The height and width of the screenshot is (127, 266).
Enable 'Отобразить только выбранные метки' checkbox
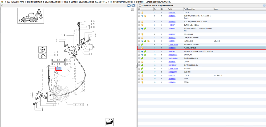(140, 6)
